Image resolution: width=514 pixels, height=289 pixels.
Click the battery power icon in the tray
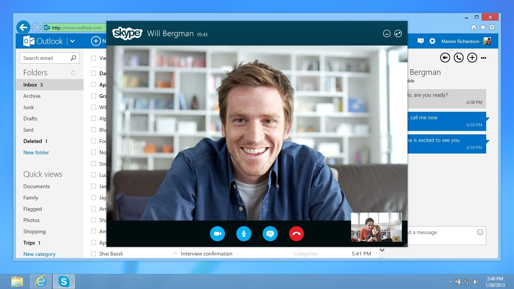click(458, 281)
